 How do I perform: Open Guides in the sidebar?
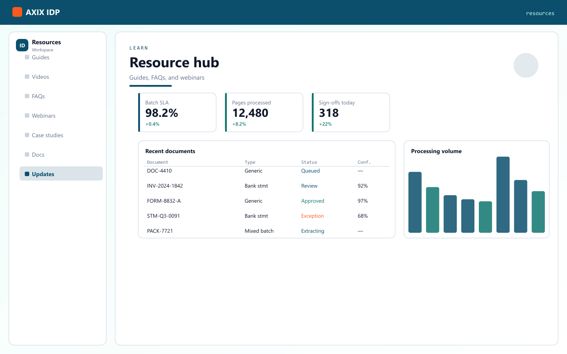[61, 58]
